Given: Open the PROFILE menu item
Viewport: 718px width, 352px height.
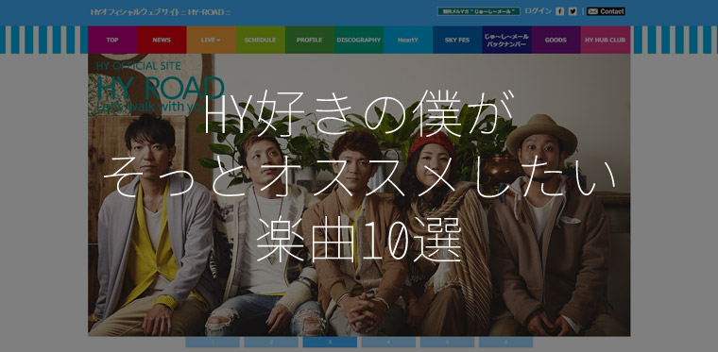Looking at the screenshot, I should click(310, 40).
